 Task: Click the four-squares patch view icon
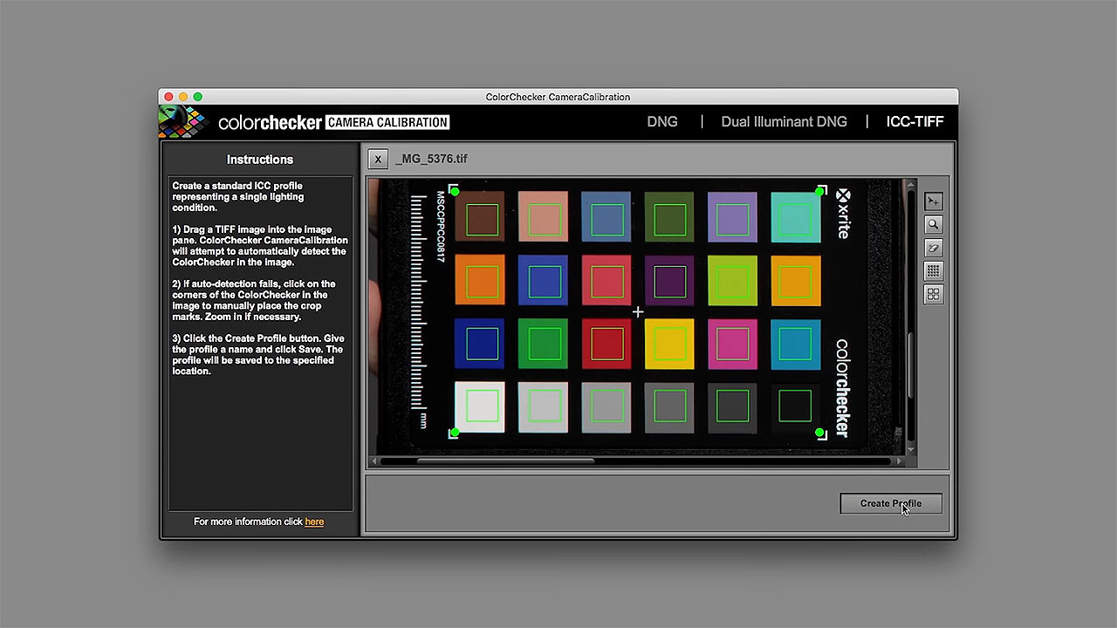pyautogui.click(x=933, y=295)
